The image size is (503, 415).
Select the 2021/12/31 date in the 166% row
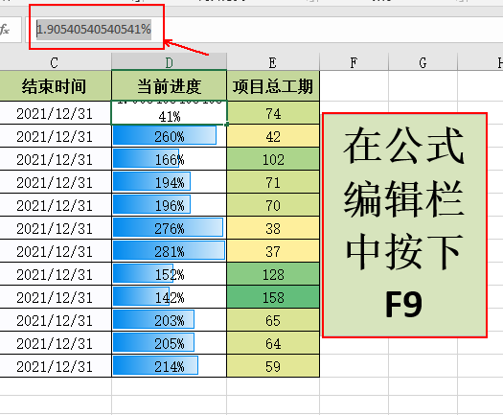pyautogui.click(x=55, y=159)
